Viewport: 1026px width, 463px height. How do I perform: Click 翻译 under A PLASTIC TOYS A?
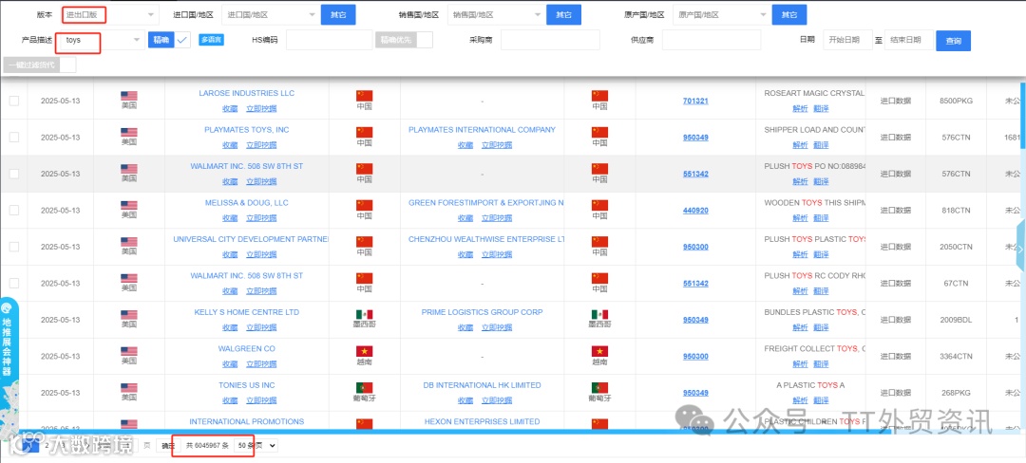pyautogui.click(x=821, y=401)
